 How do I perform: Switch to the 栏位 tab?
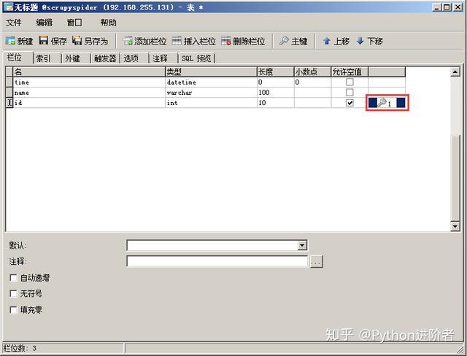pos(18,58)
